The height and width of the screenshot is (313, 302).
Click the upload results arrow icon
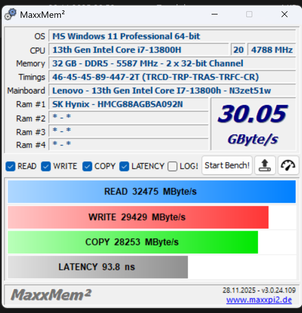[x=265, y=165]
